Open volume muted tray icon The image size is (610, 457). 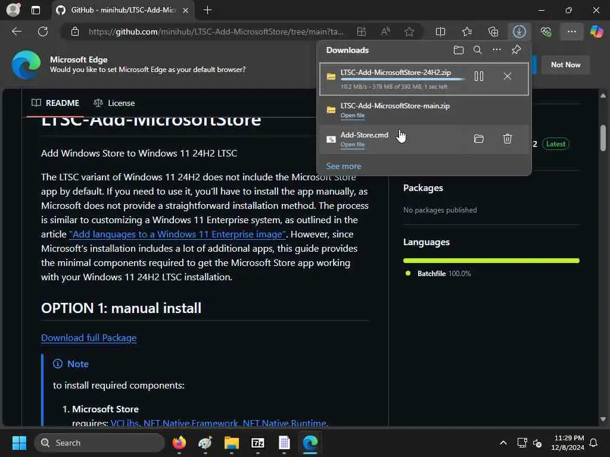[x=537, y=443]
